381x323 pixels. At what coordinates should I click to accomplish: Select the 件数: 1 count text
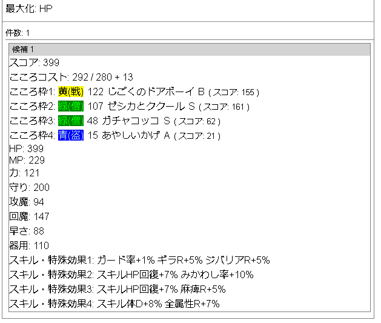pos(18,33)
